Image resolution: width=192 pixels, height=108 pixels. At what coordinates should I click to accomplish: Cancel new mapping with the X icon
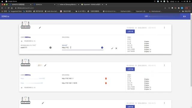pos(116,48)
